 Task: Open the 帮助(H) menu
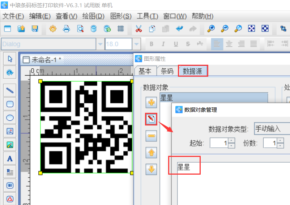202,16
